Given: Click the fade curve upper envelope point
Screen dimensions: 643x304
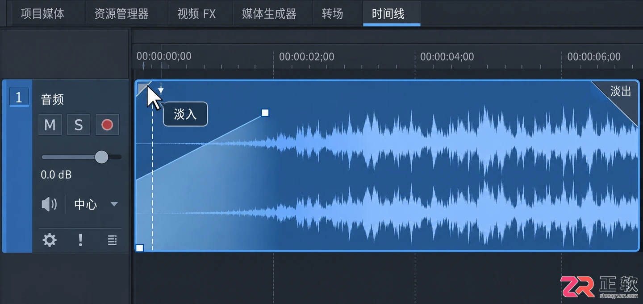Looking at the screenshot, I should [265, 113].
